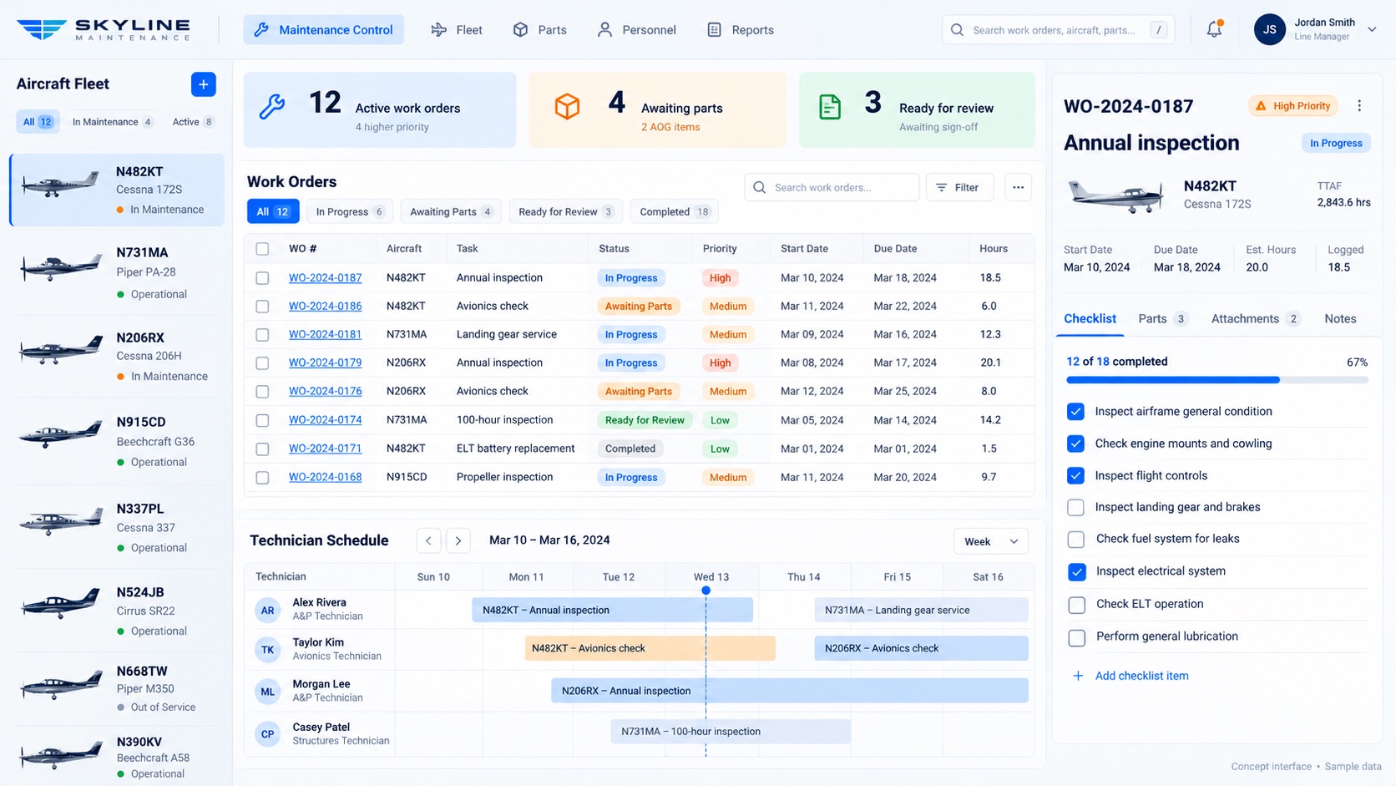Click Casey Patel's CP avatar

pos(267,734)
